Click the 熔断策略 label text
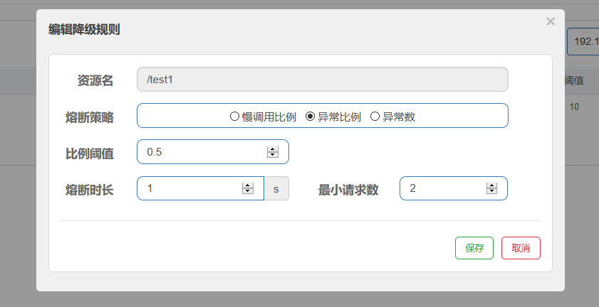The height and width of the screenshot is (307, 599). (x=89, y=117)
